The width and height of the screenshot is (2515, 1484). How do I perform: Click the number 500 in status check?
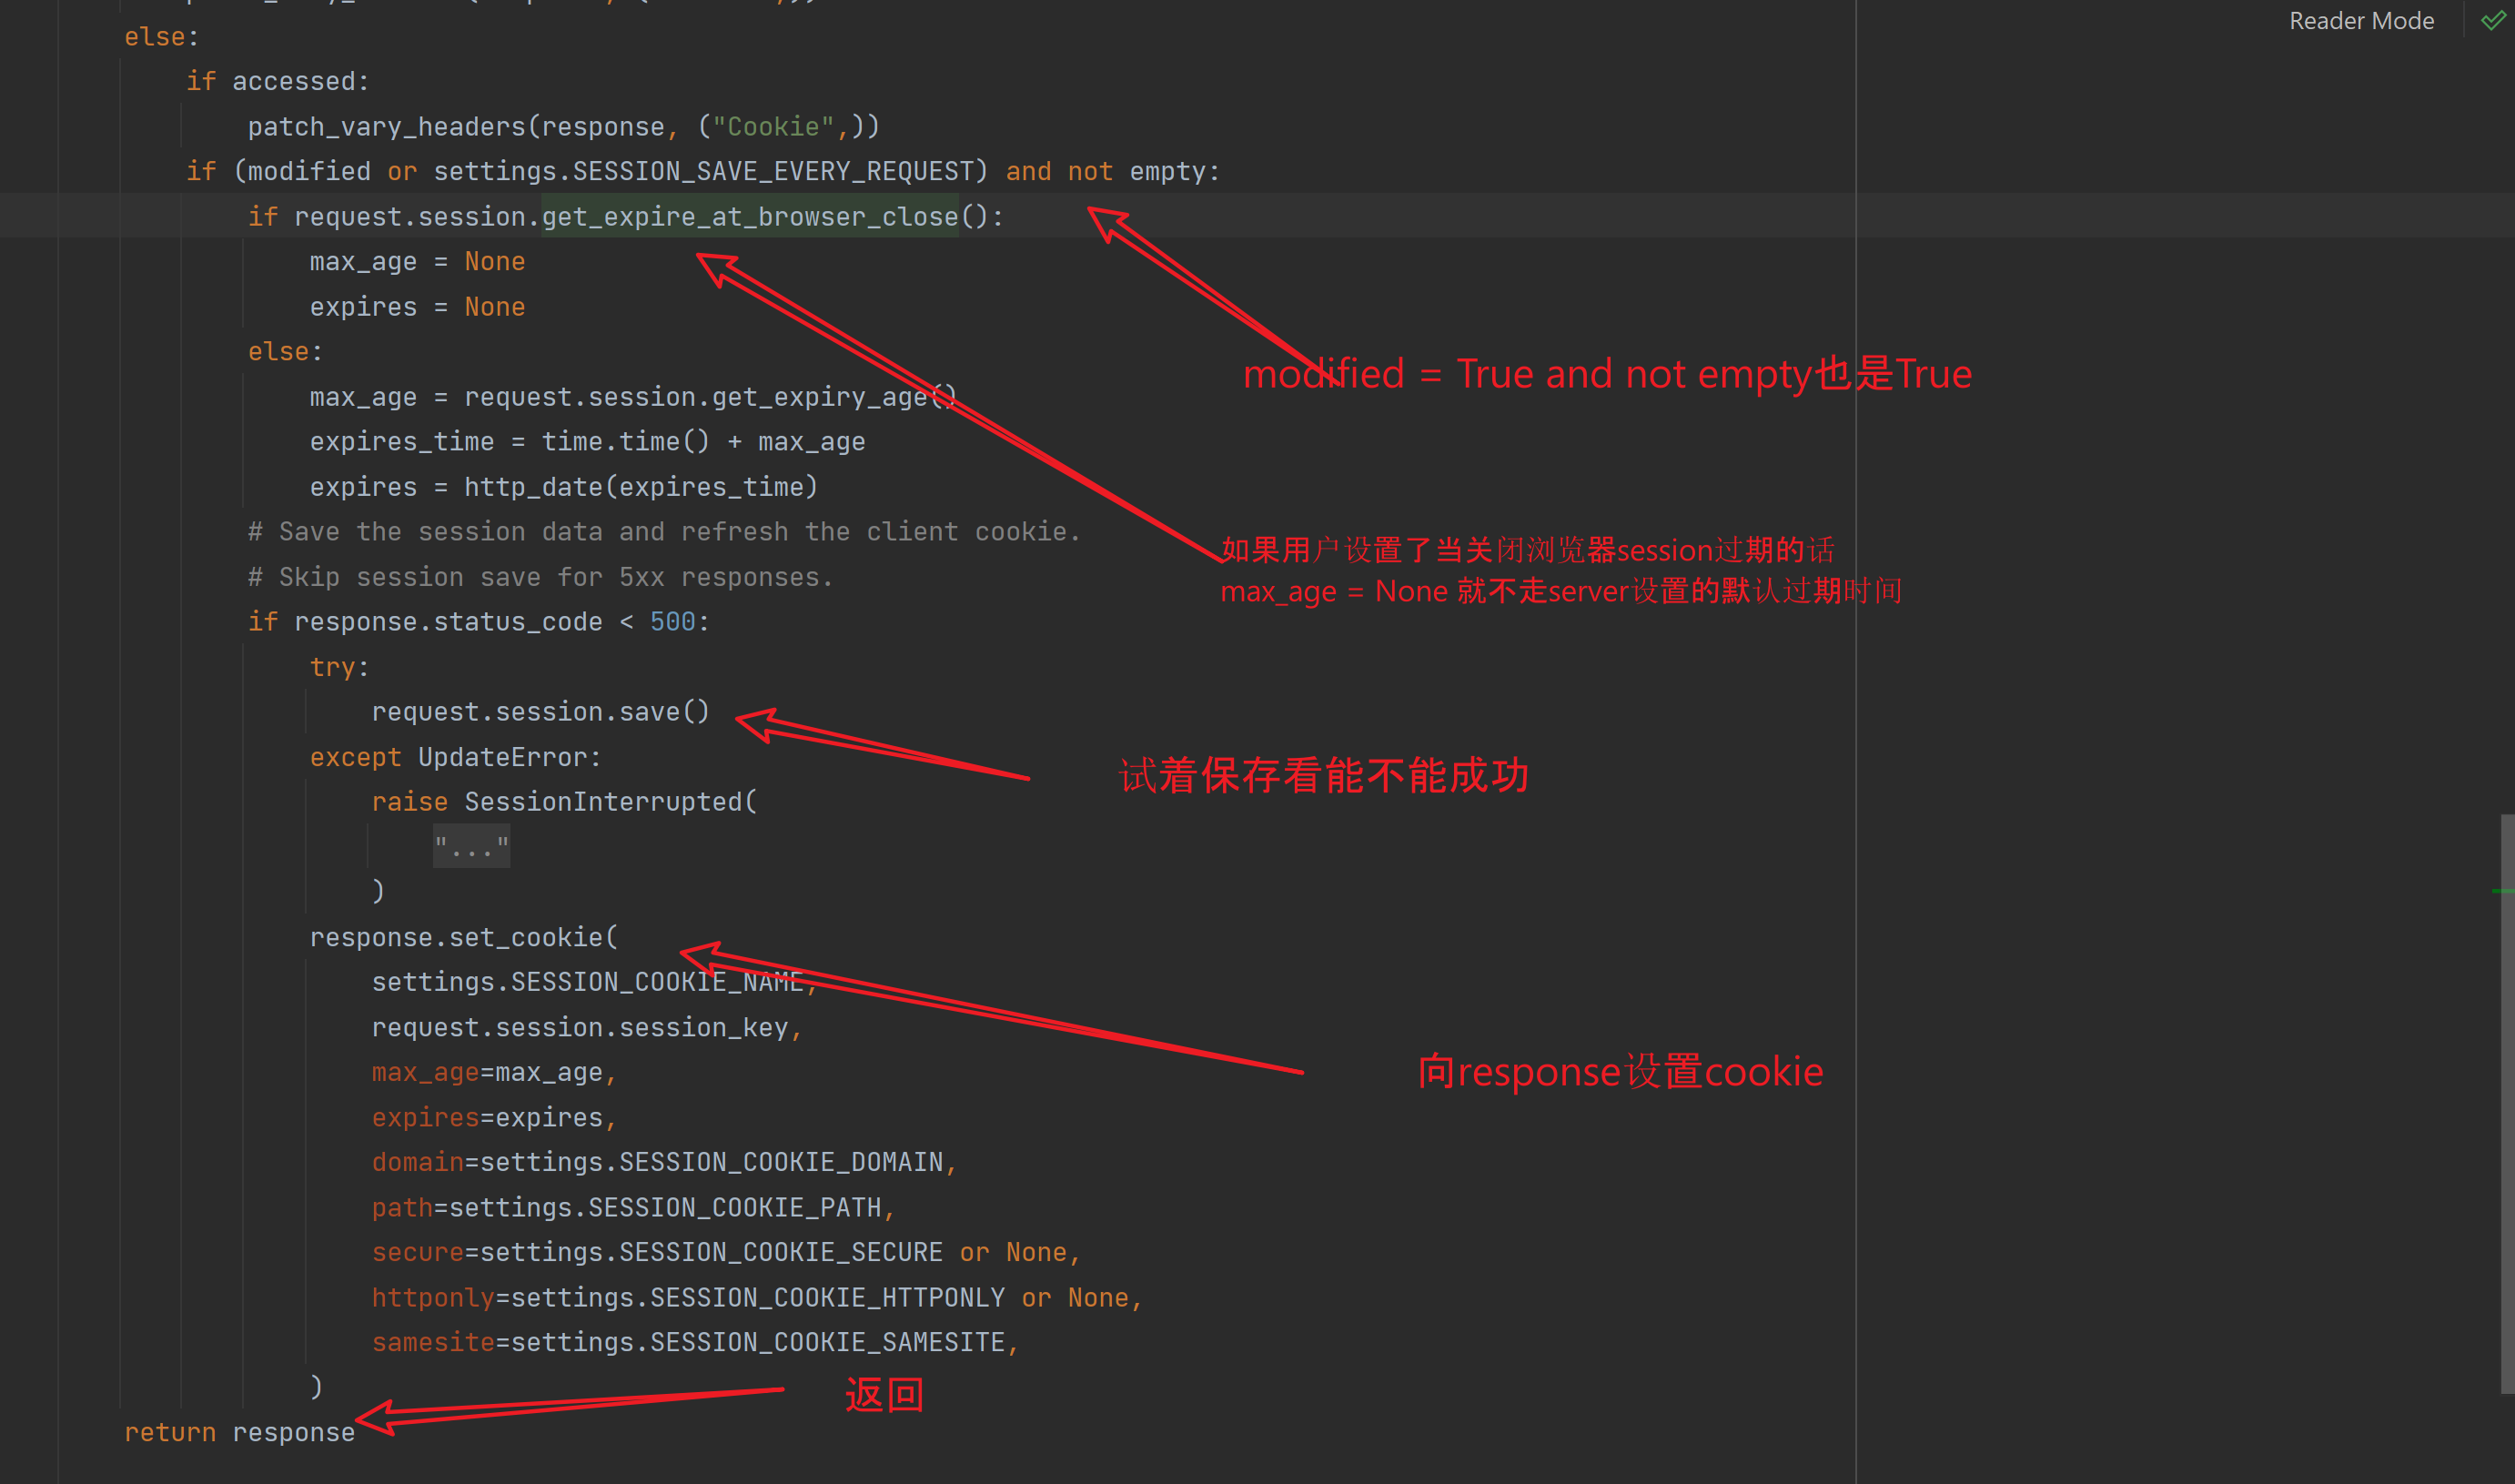672,622
